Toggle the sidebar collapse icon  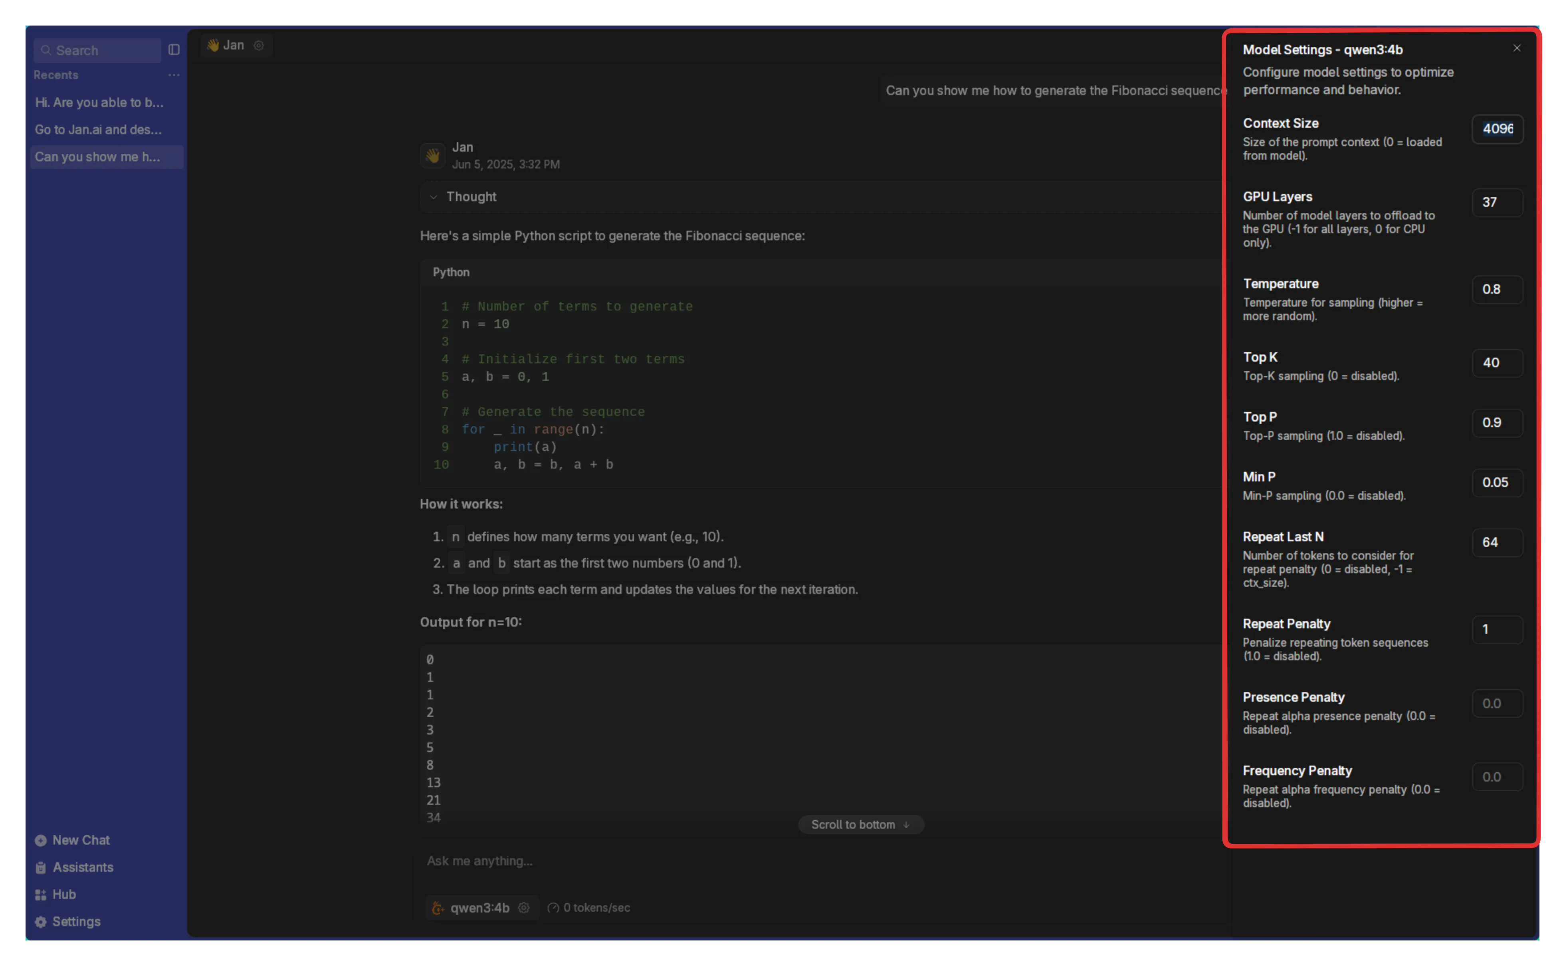coord(174,50)
